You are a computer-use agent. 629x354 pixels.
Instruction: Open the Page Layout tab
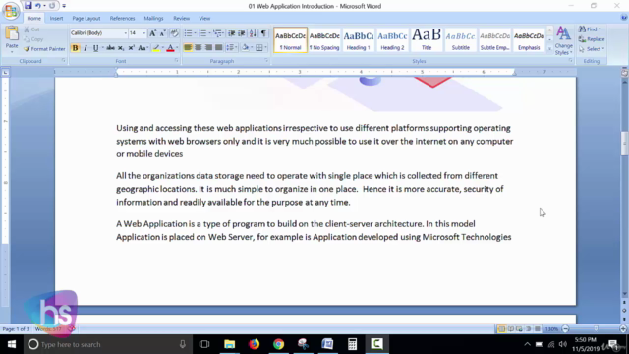(86, 18)
